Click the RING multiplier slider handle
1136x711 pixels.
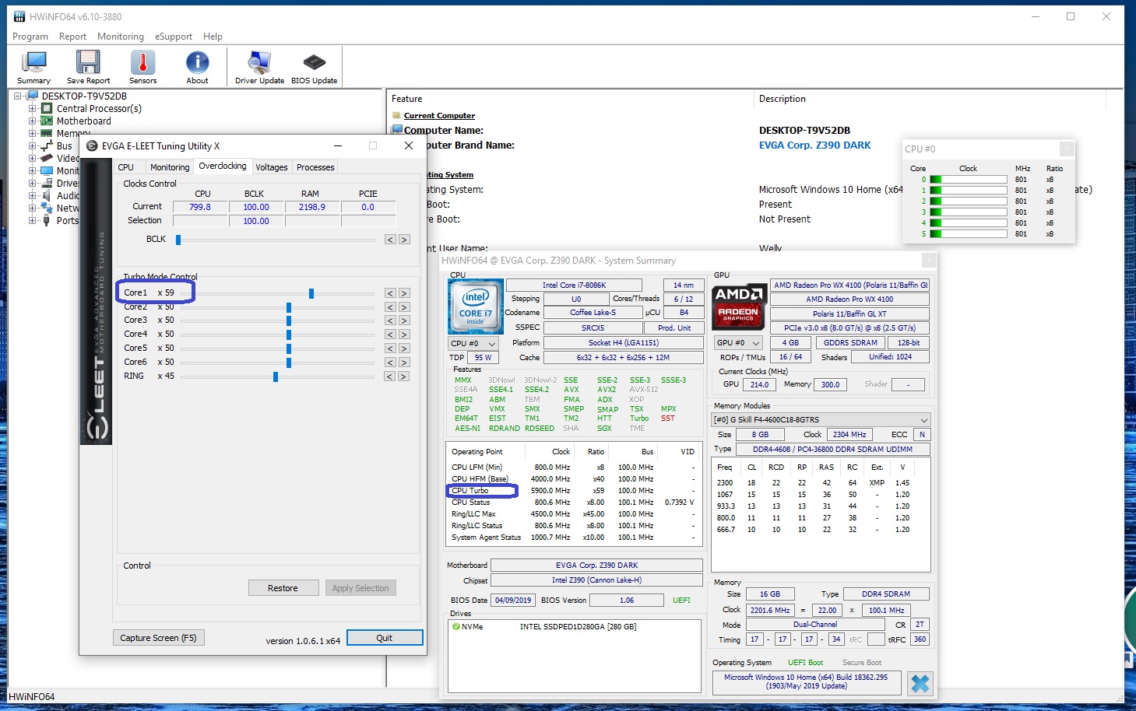(276, 377)
